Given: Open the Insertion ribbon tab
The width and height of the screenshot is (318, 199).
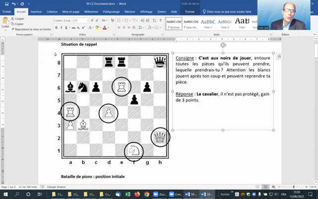Looking at the screenshot, I should pos(36,11).
